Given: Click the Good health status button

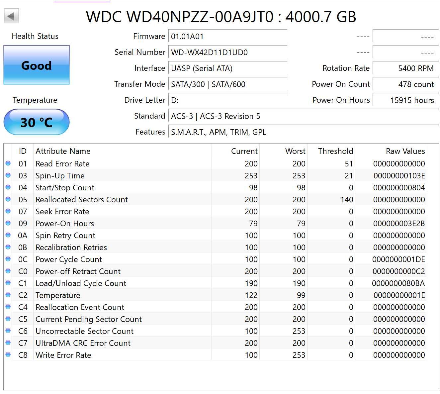Looking at the screenshot, I should coord(37,65).
